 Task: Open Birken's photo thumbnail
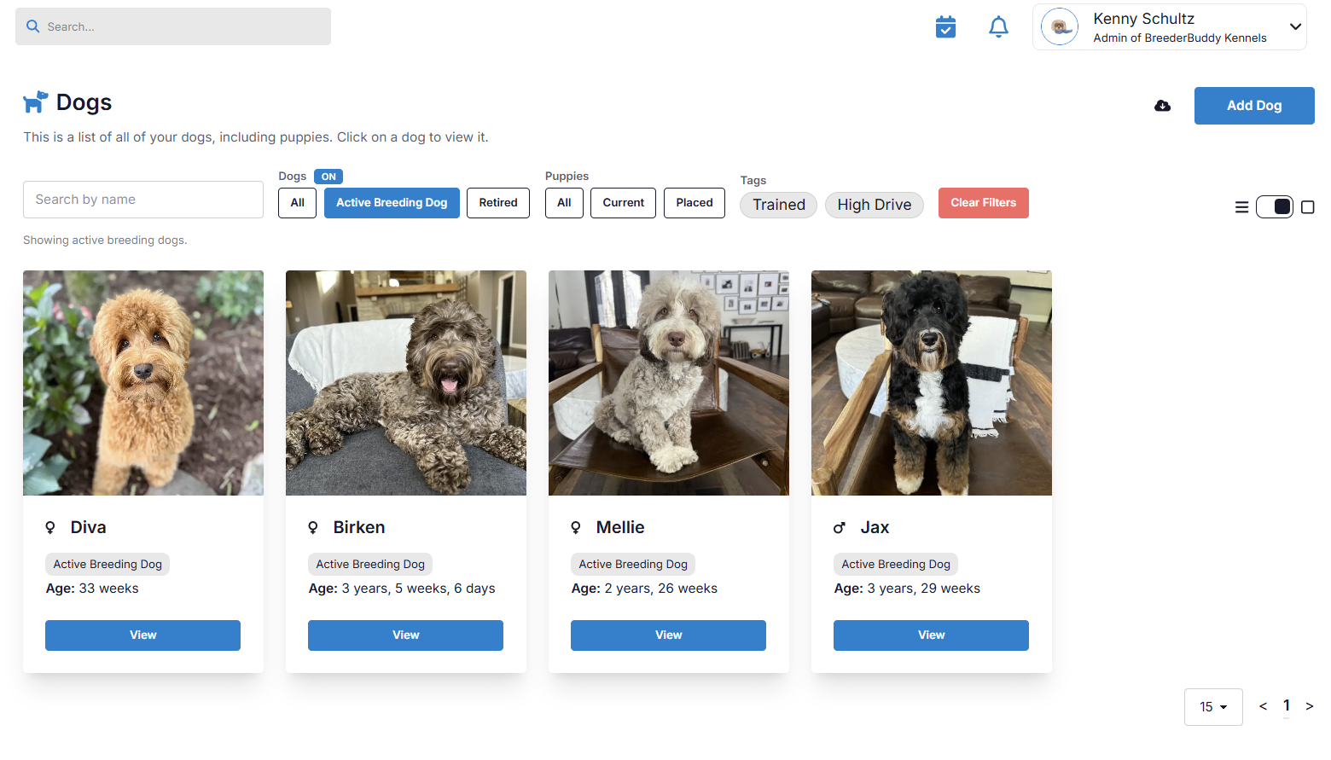[406, 383]
